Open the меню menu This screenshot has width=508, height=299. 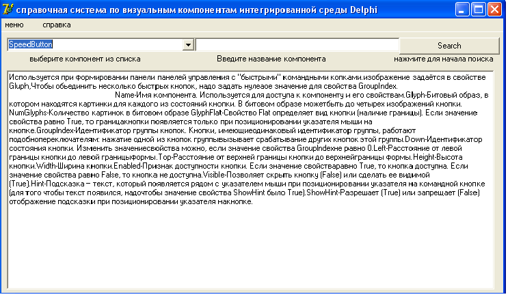click(14, 25)
